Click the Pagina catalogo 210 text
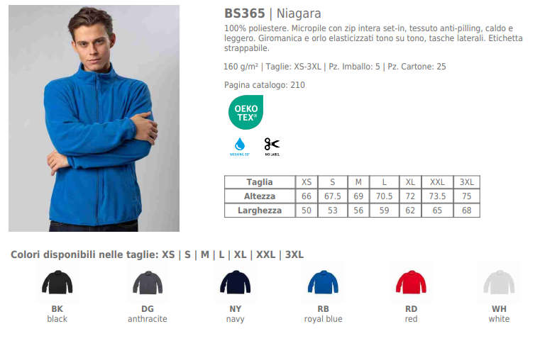 click(264, 85)
